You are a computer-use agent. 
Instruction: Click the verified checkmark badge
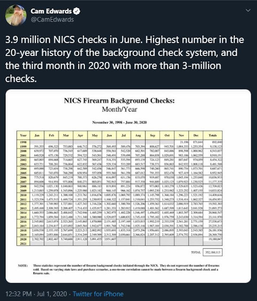(77, 11)
